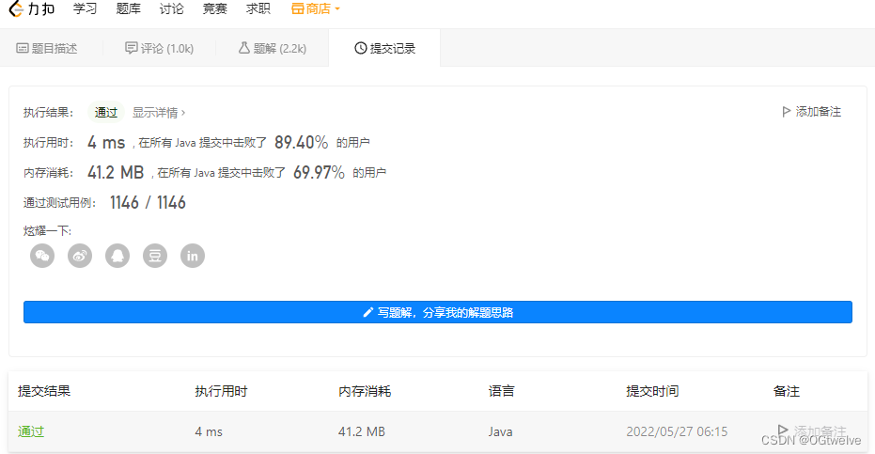The width and height of the screenshot is (875, 454).
Task: Share result via Weibo icon
Action: pos(80,256)
